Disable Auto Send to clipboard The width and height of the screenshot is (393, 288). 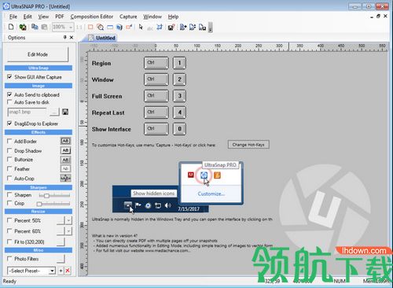9,94
